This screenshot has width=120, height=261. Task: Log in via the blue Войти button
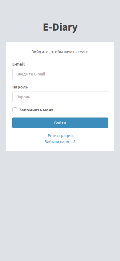tap(60, 123)
